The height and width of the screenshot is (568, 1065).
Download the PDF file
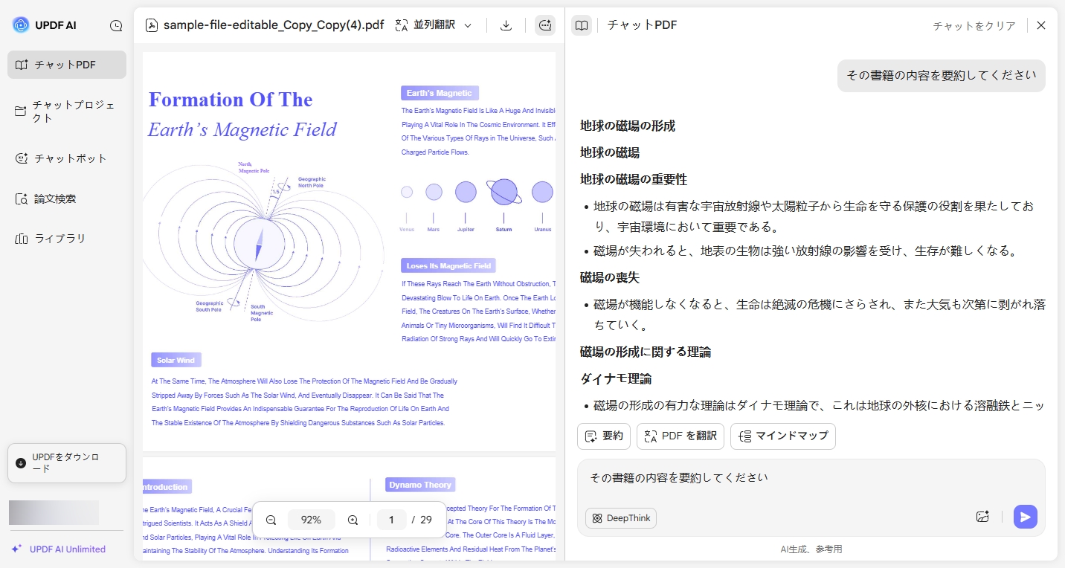[x=506, y=25]
